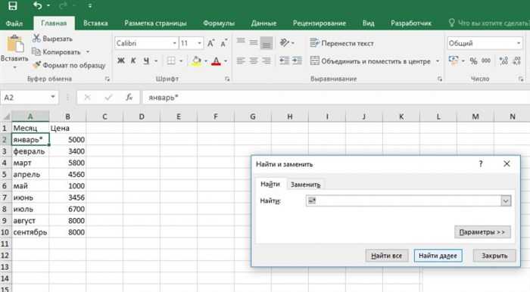Click the yellow fill color bucket
Viewport: 530px width, 292px height.
pos(196,61)
